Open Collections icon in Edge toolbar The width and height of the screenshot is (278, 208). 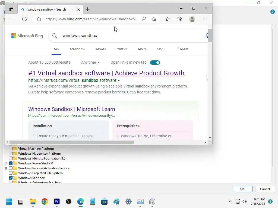(x=180, y=19)
